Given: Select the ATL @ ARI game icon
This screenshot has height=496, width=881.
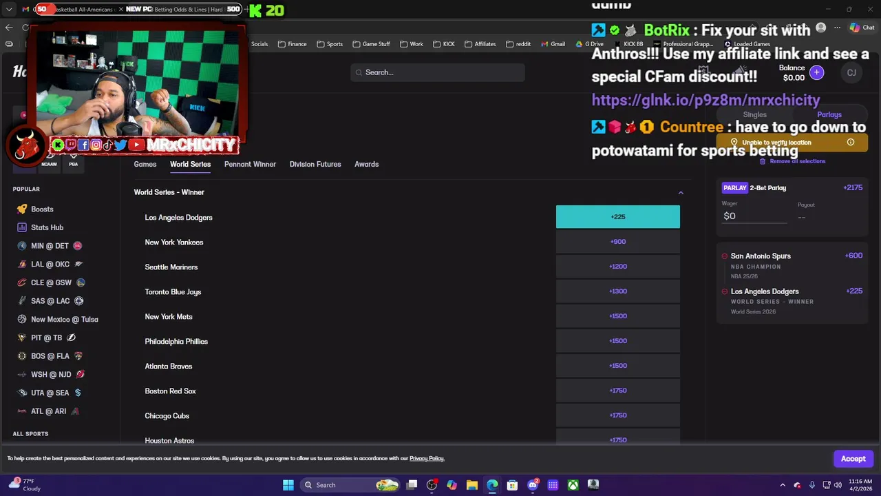Looking at the screenshot, I should 22,411.
